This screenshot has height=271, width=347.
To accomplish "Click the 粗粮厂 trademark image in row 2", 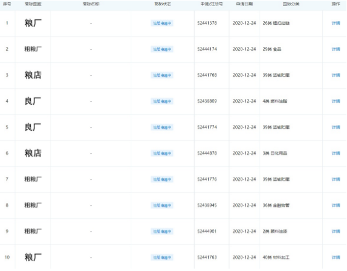I will click(33, 49).
